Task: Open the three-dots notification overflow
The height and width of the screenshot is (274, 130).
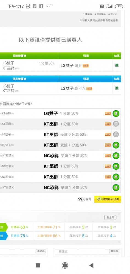Action: (49, 6)
